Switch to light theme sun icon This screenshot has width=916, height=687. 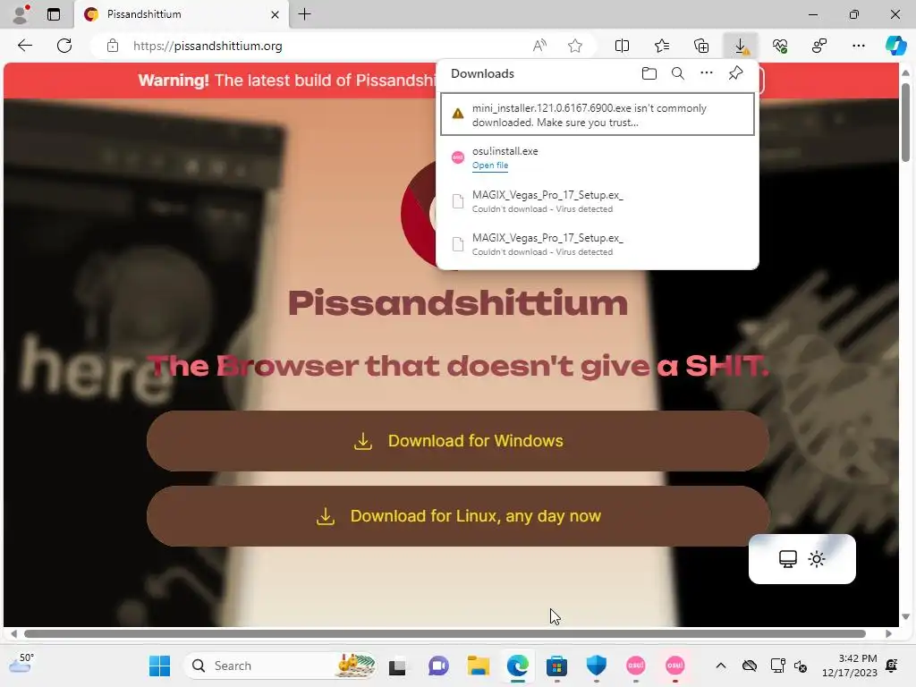pos(817,559)
